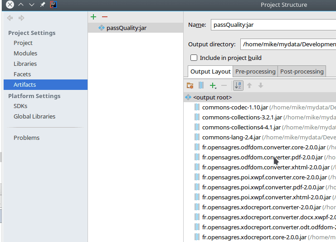
Task: Select the passQuality:jar artifact in list
Action: [x=126, y=28]
